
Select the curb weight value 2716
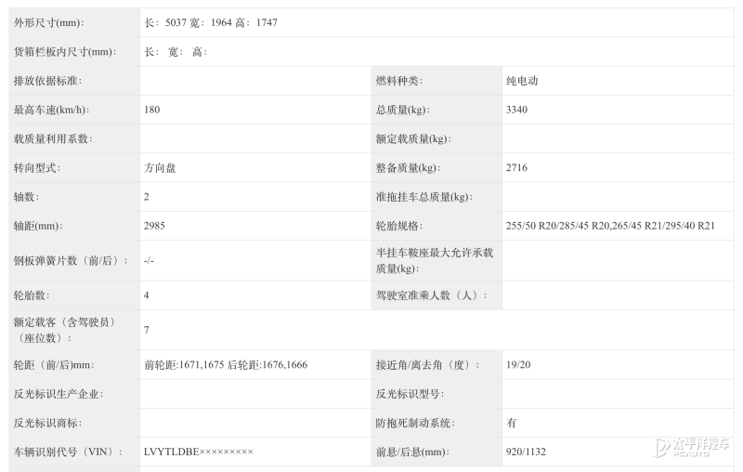tap(517, 168)
